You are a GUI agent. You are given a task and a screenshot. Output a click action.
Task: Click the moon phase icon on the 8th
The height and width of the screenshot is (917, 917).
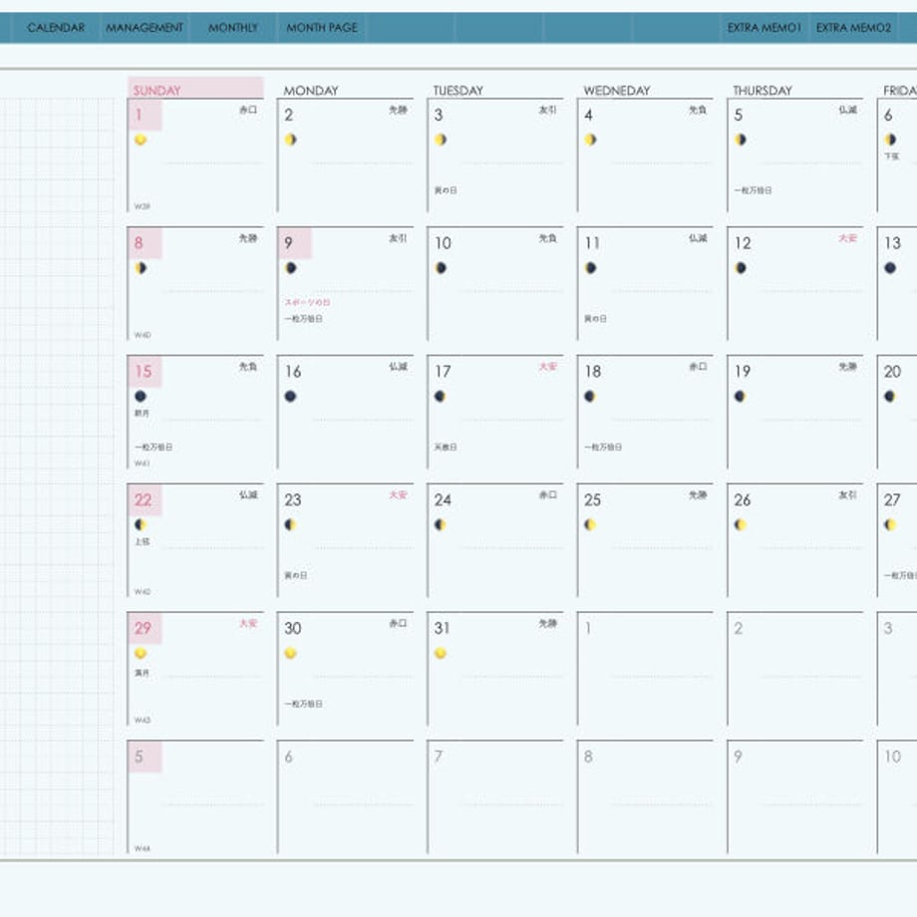(x=141, y=268)
